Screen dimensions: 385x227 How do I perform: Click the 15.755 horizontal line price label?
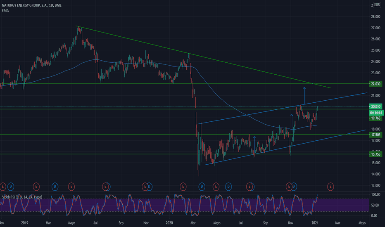375,154
